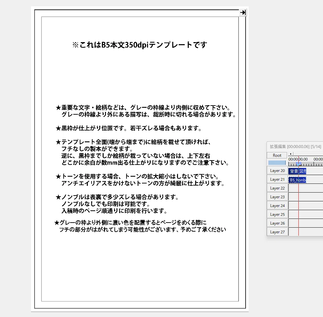Toggle visibility of Layer 21
Screen dimensions: 323x317
[x=277, y=179]
